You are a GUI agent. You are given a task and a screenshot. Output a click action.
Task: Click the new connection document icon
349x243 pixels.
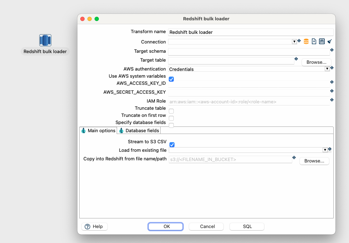click(314, 41)
